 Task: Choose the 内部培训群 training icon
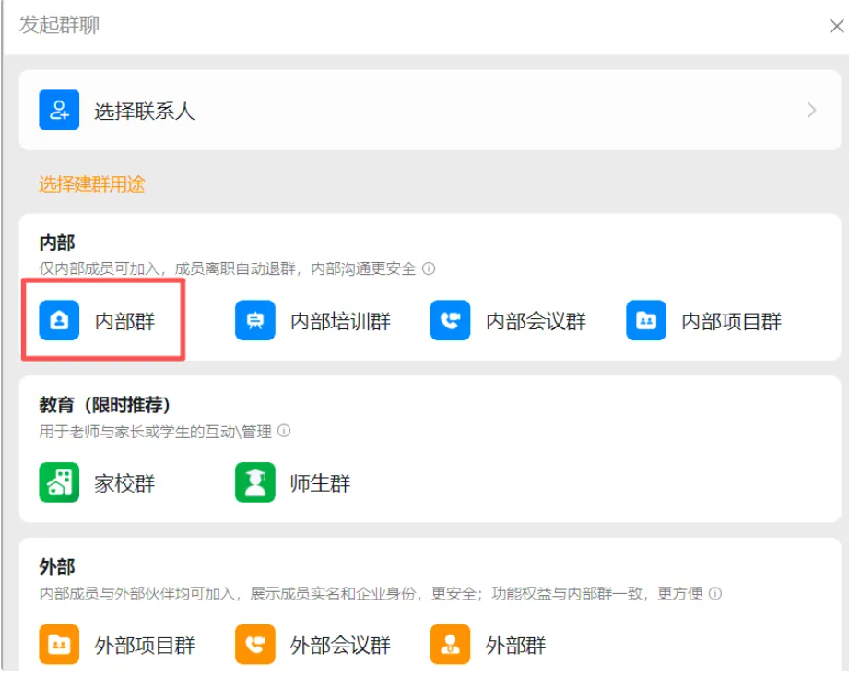pos(255,321)
